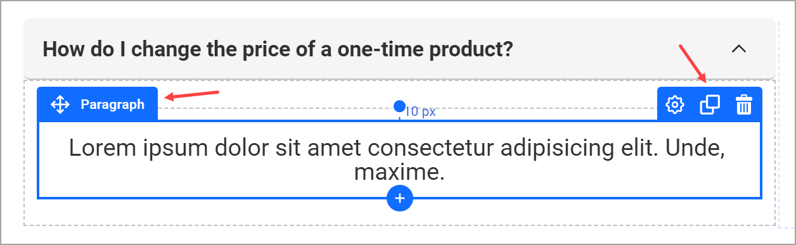Delete the Paragraph with the trash icon
This screenshot has width=796, height=245.
point(743,105)
